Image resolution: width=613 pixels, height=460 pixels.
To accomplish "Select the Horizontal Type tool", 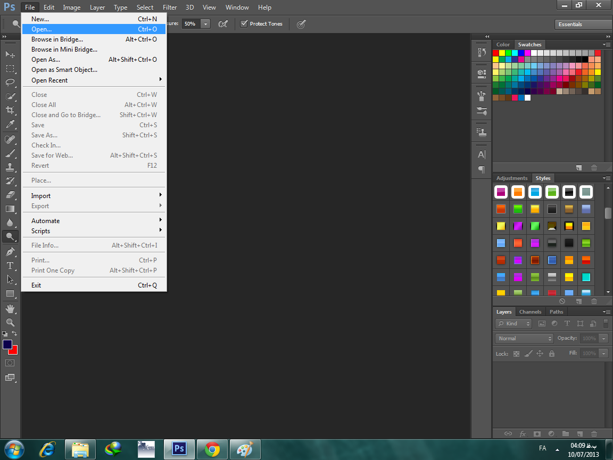I will 10,266.
